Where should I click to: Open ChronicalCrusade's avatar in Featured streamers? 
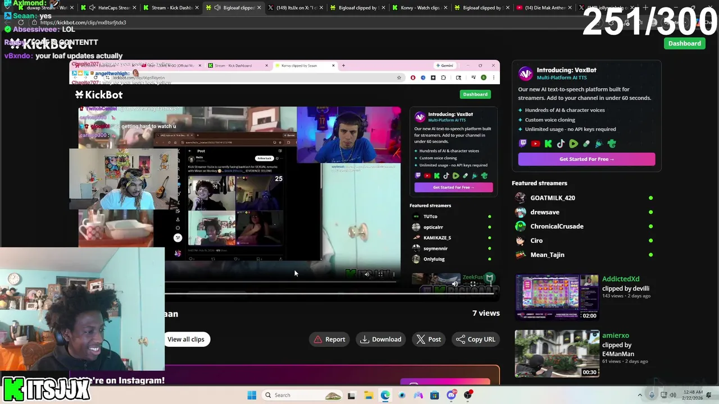[521, 226]
